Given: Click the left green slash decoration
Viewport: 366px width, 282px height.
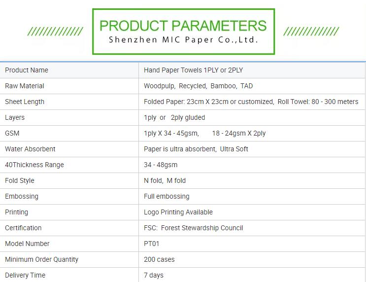Looking at the screenshot, I should (x=55, y=32).
